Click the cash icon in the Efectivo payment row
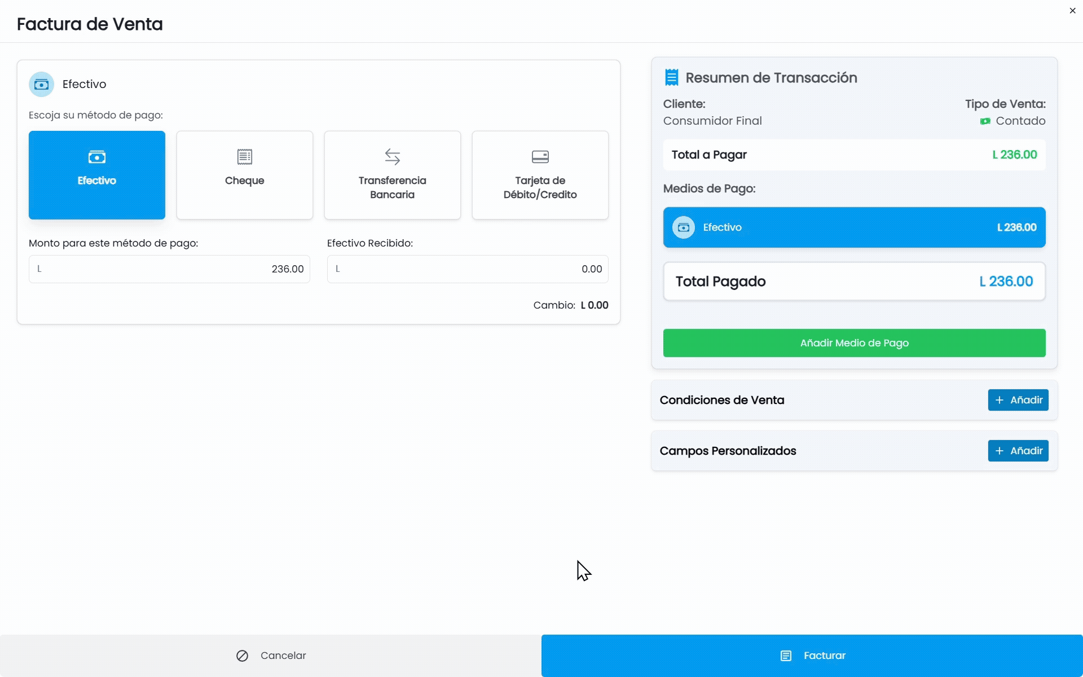The width and height of the screenshot is (1083, 677). click(684, 227)
